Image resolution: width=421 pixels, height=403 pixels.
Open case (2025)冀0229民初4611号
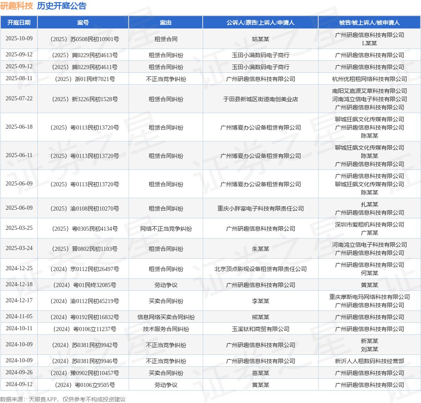point(85,67)
